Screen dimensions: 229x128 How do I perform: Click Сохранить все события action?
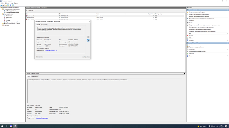coord(204,25)
